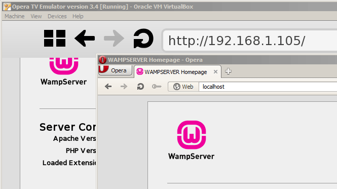Click the Server Configuration heading in Emulator

(x=68, y=127)
